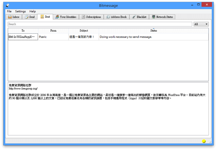The width and height of the screenshot is (217, 150).
Task: Open the Address Book tab
Action: [117, 17]
